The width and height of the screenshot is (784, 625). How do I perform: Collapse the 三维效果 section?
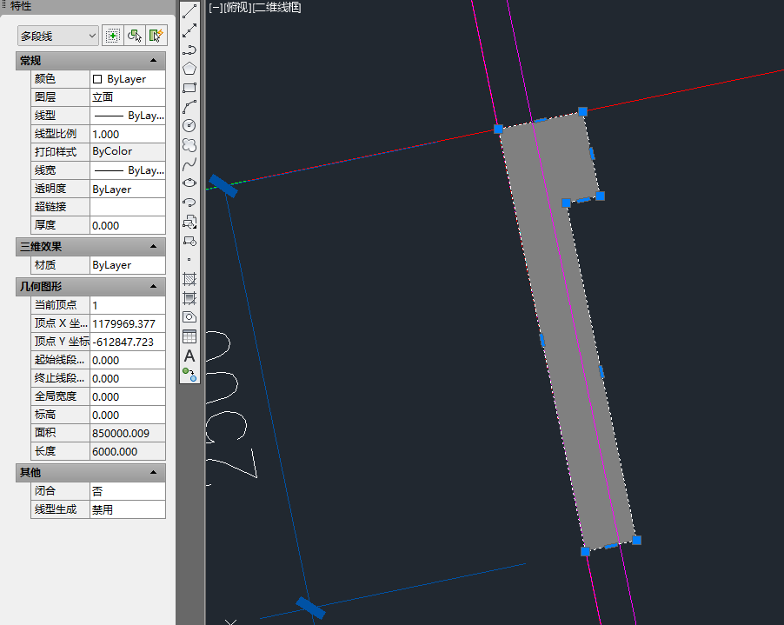tap(154, 247)
